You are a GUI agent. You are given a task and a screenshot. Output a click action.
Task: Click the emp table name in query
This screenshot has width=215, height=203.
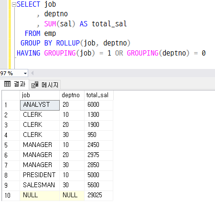click(50, 34)
